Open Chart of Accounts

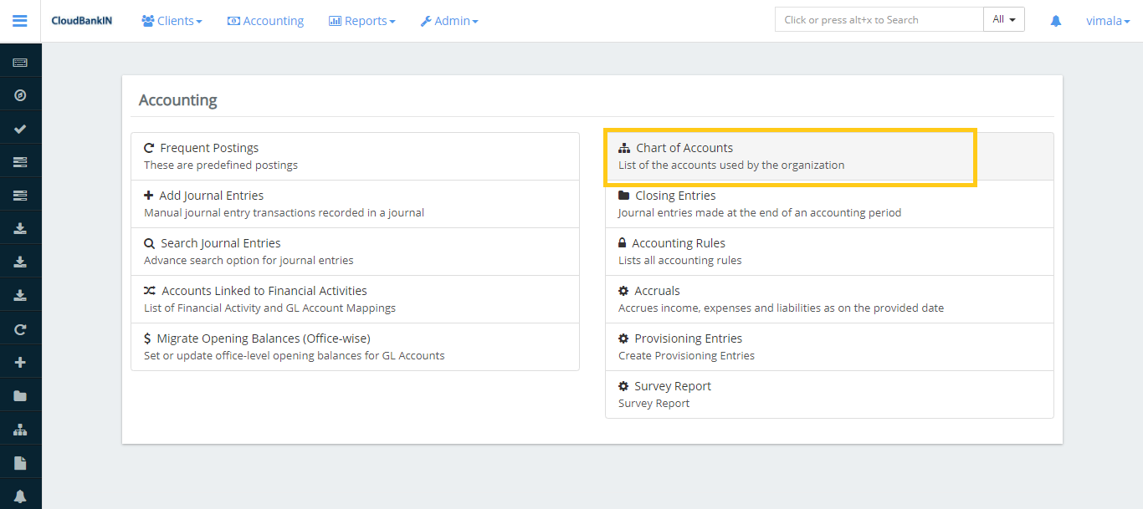coord(684,147)
